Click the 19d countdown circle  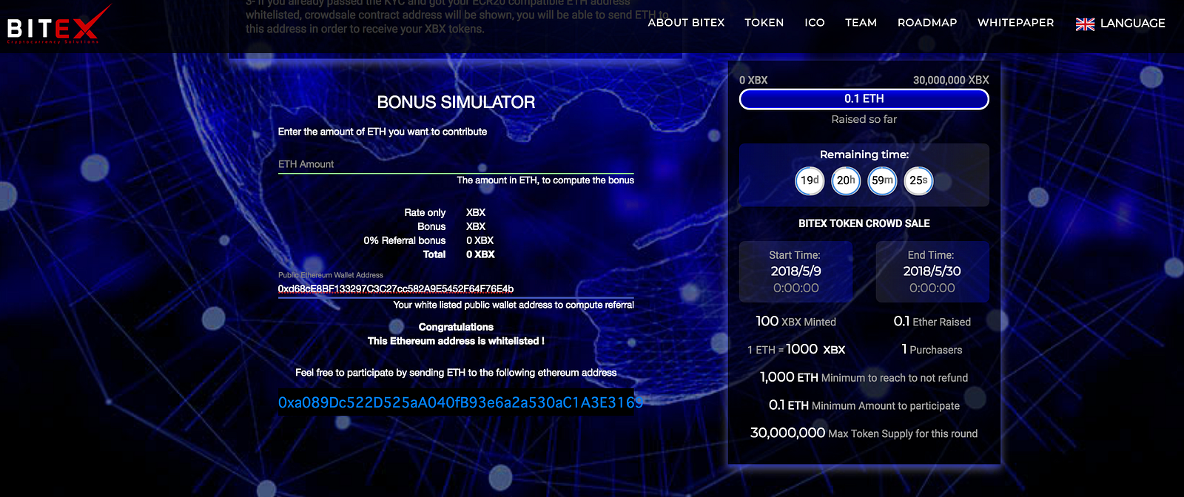pos(810,180)
